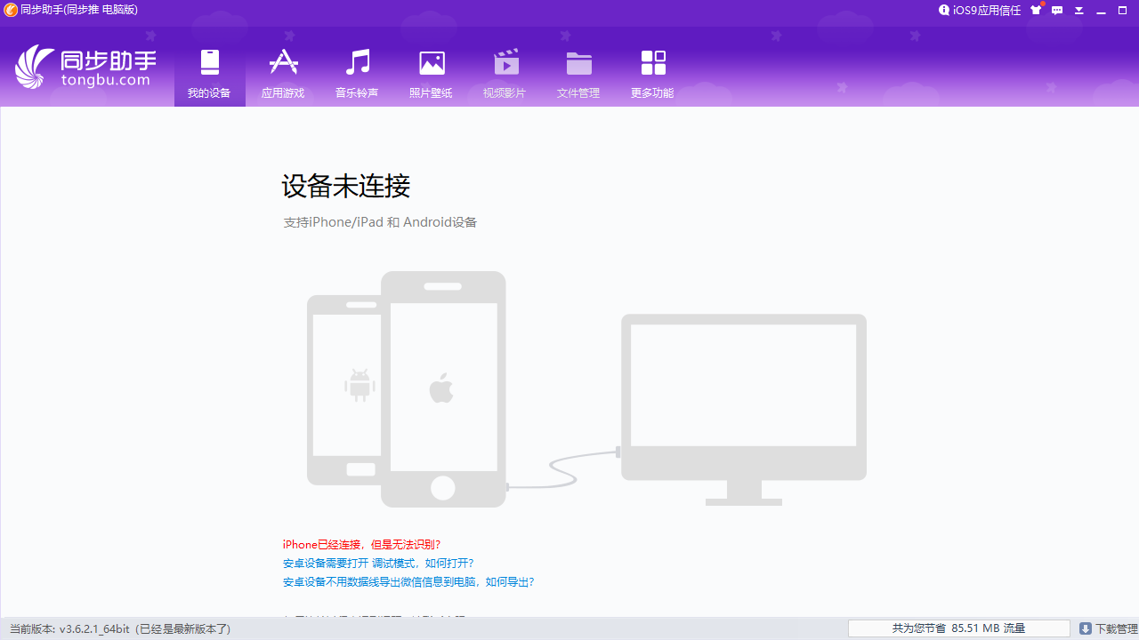Open the feedback message bubble icon

pos(1057,10)
